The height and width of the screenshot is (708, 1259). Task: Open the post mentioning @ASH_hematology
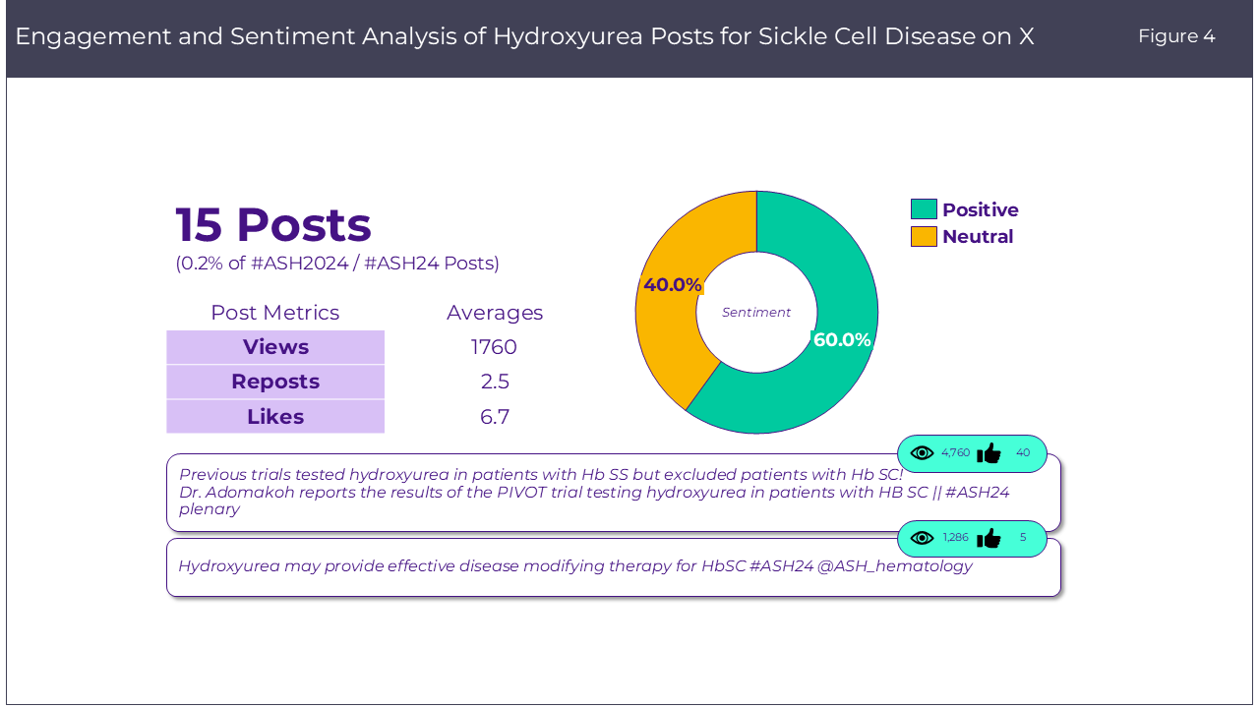tap(574, 566)
